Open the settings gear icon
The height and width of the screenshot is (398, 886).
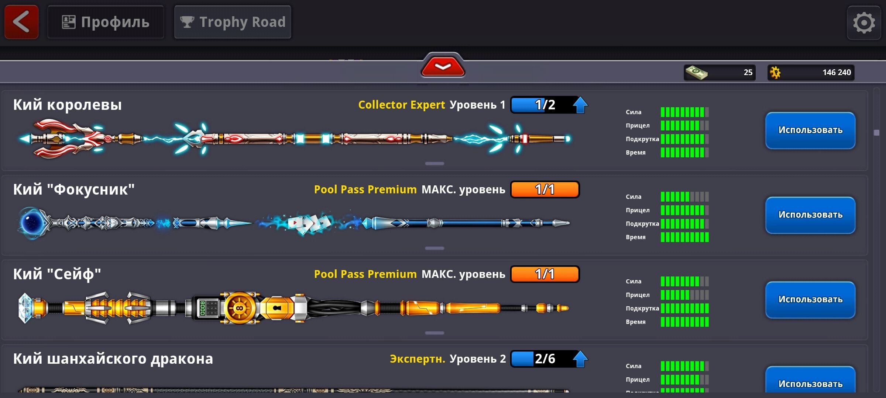[864, 23]
